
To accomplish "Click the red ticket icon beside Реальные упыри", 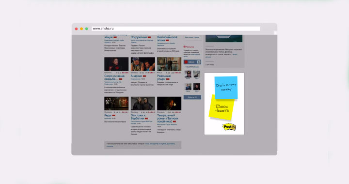I will click(168, 79).
